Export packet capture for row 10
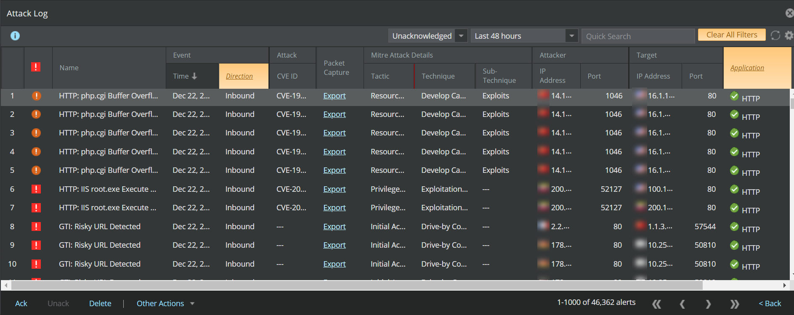794x315 pixels. coord(335,264)
